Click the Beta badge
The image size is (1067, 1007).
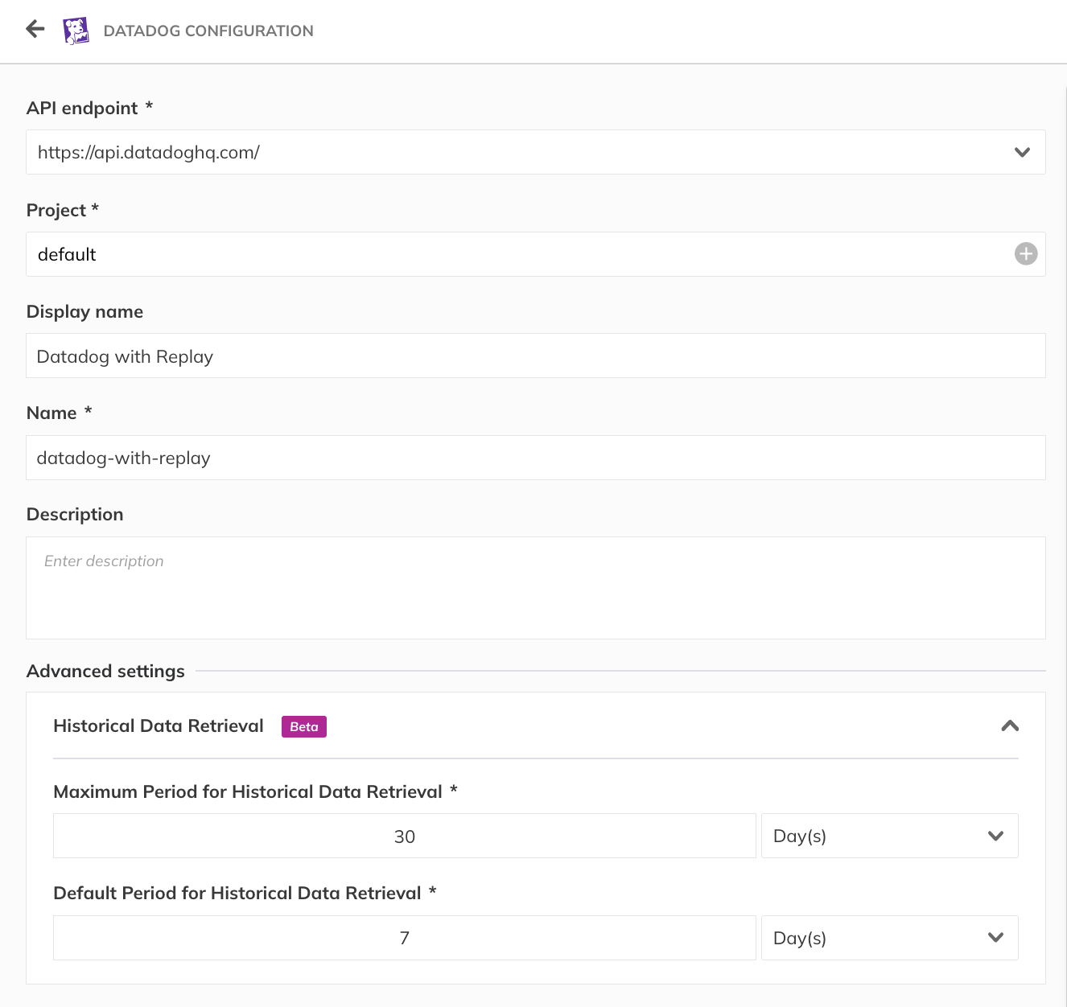point(303,726)
